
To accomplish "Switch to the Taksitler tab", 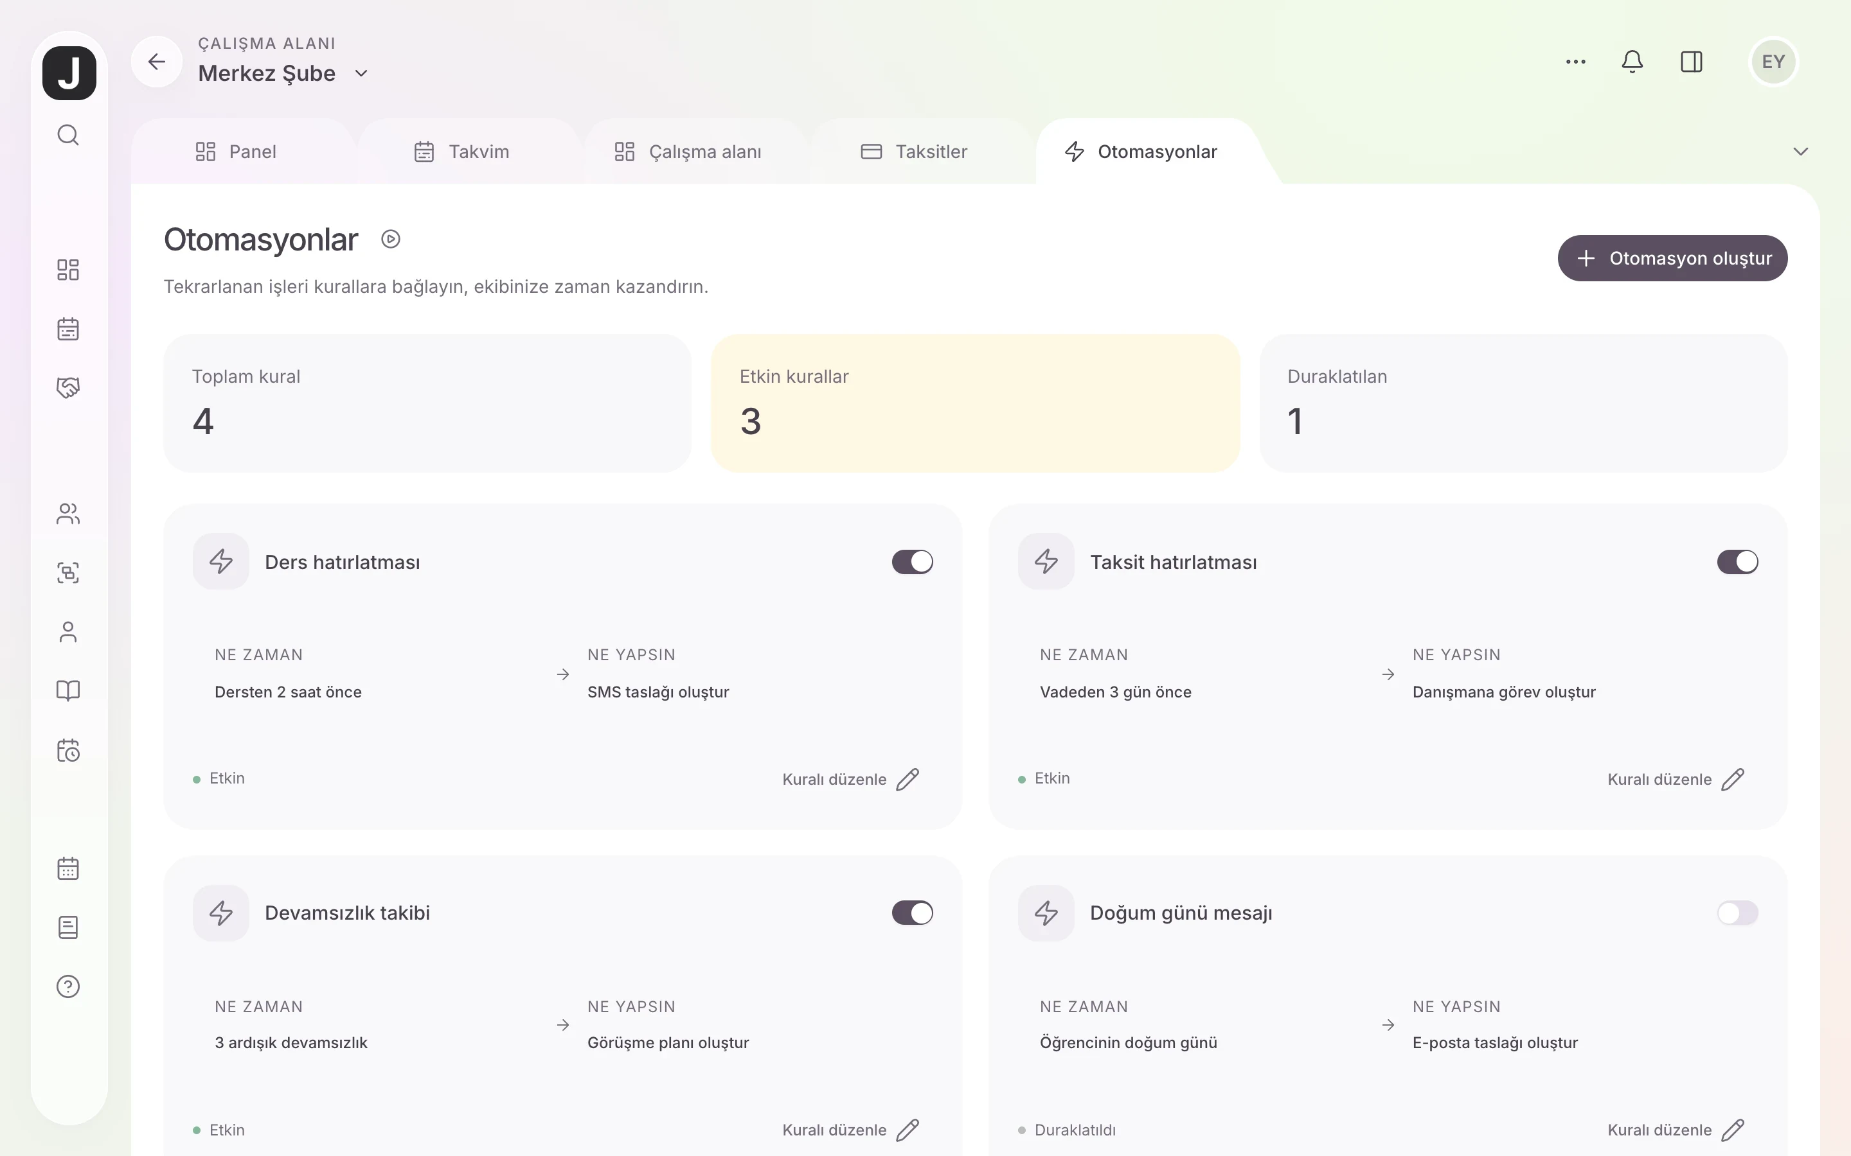I will (x=914, y=152).
